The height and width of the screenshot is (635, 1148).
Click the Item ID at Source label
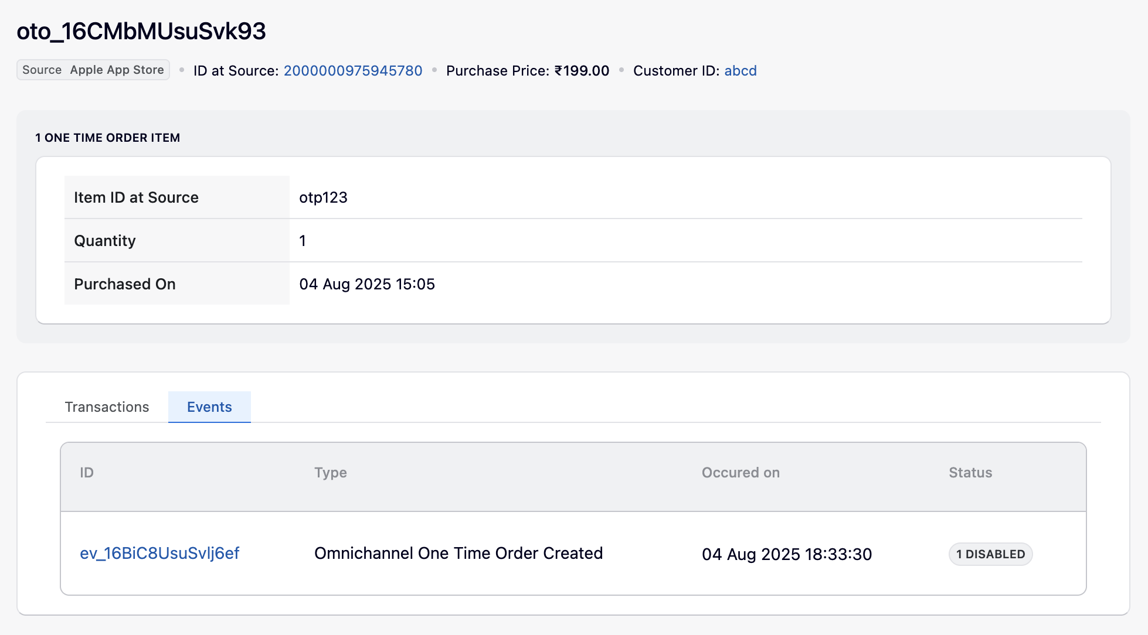136,197
